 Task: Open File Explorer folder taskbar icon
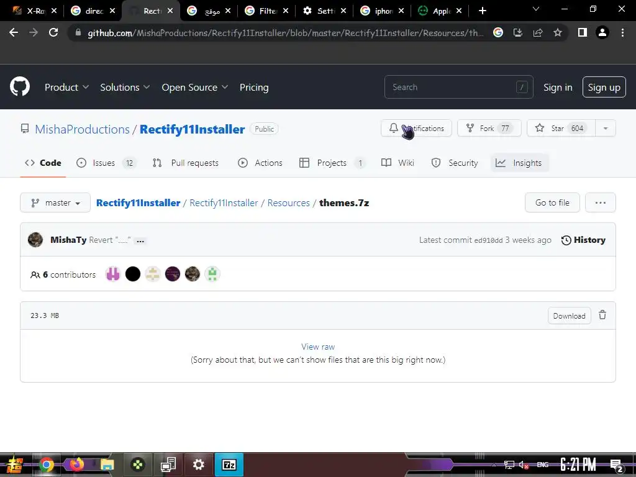107,465
